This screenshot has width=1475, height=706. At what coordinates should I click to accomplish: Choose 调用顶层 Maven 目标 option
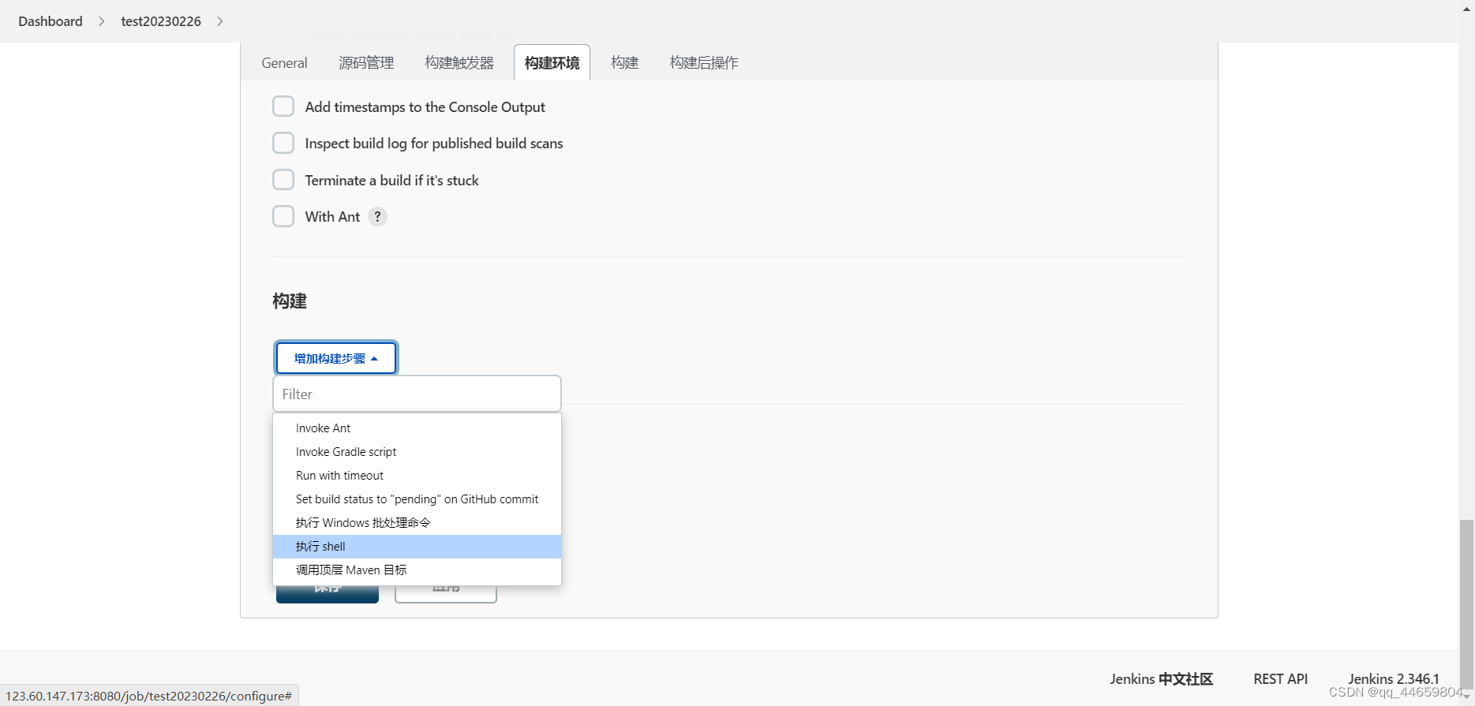pyautogui.click(x=417, y=570)
